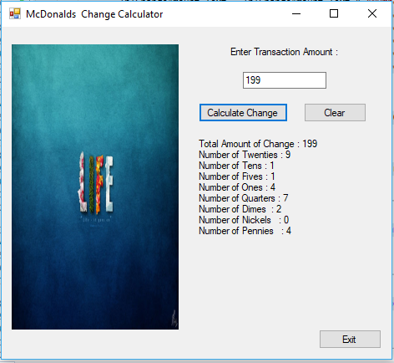Image resolution: width=394 pixels, height=363 pixels.
Task: Exit the Change Calculator
Action: (350, 340)
